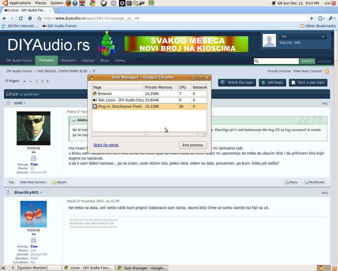Image resolution: width=338 pixels, height=271 pixels.
Task: Click the Search button
Action: click(307, 61)
